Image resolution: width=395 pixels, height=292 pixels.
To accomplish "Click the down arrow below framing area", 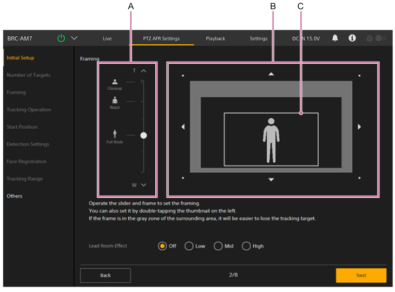I will point(271,180).
